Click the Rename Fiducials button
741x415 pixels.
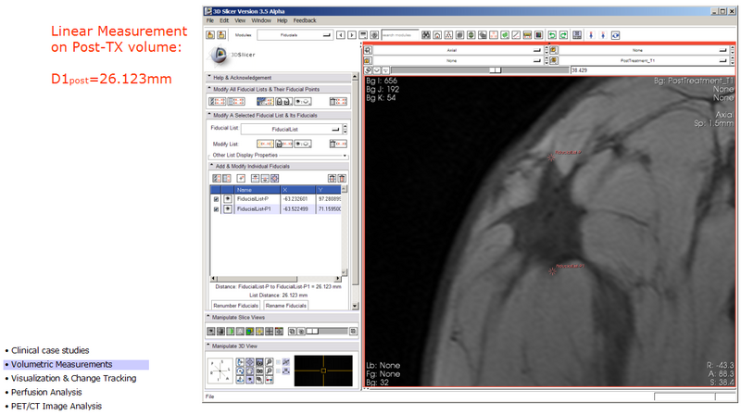286,306
